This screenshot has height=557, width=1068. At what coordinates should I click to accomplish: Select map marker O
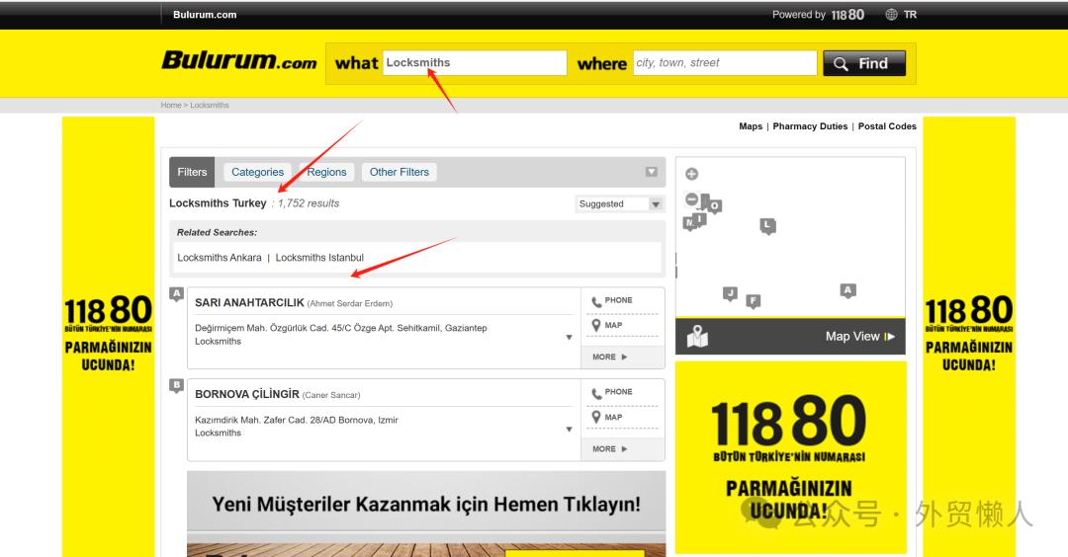coord(714,205)
